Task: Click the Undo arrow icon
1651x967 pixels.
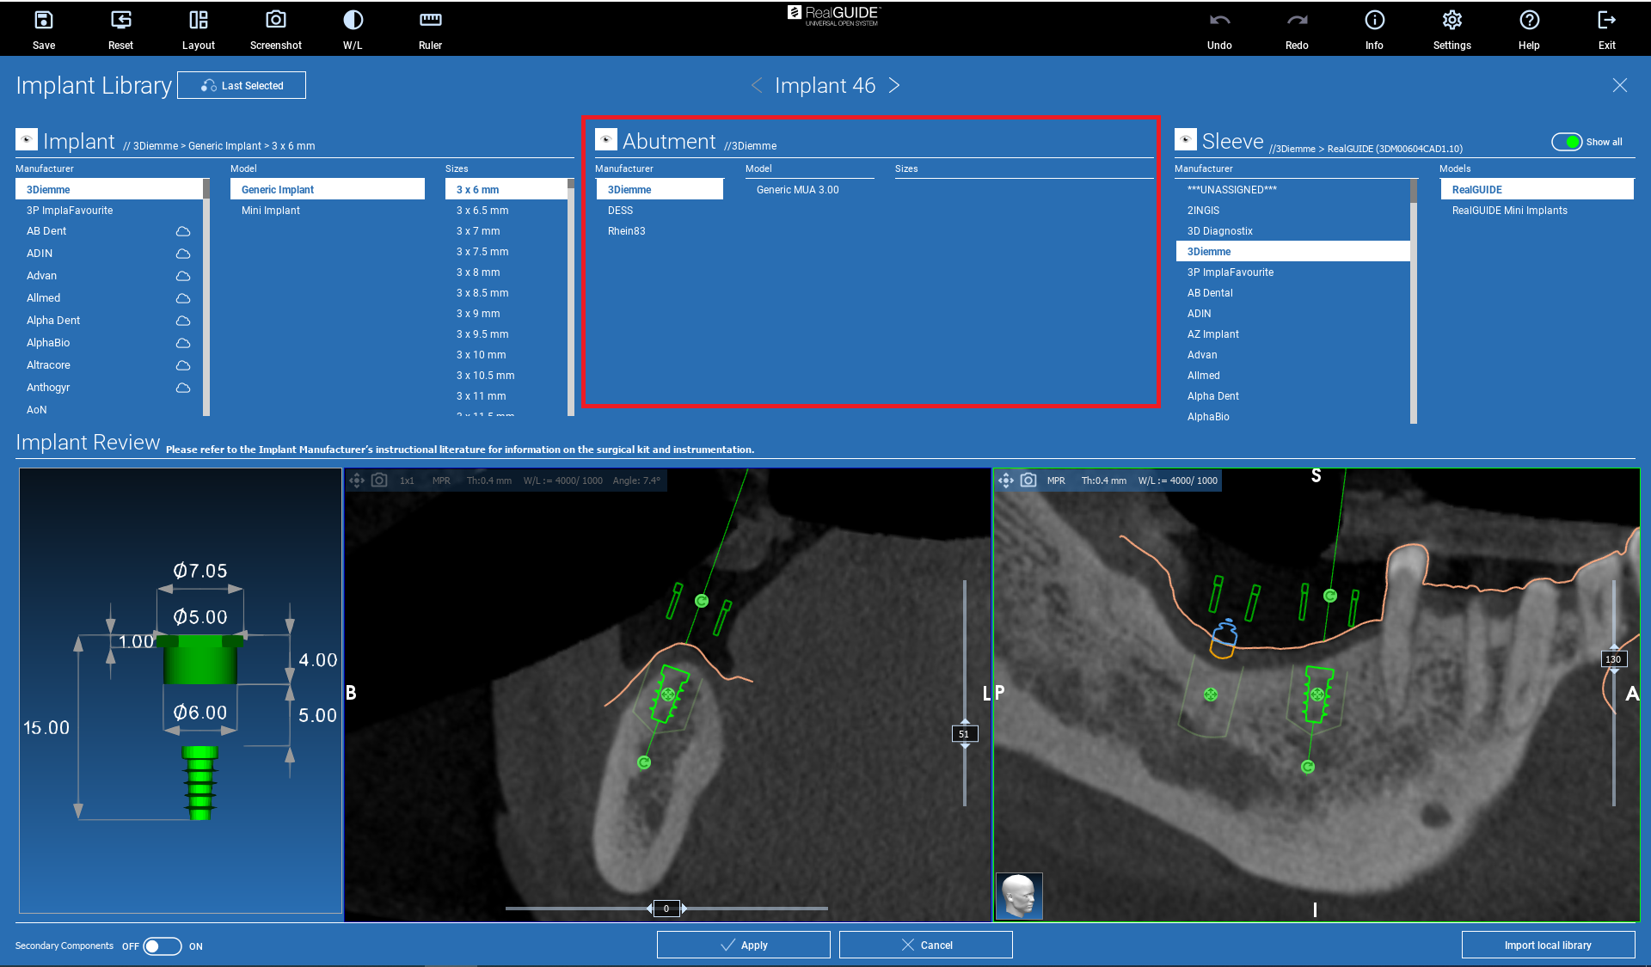Action: [1218, 21]
